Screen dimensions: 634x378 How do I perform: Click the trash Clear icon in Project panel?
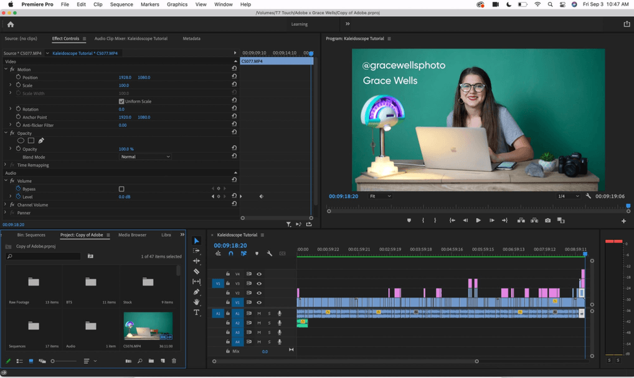(x=174, y=361)
